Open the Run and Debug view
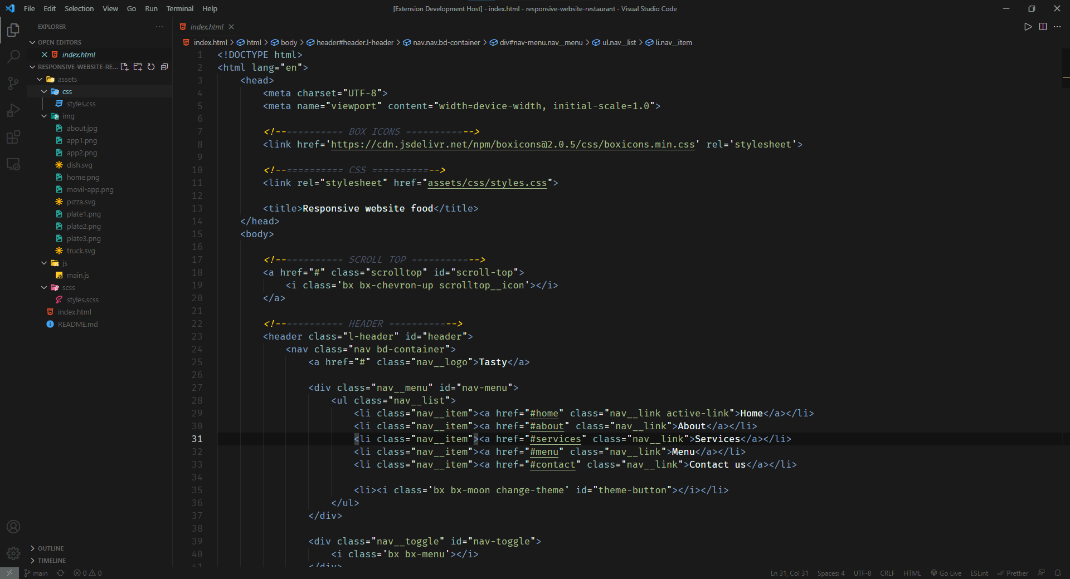This screenshot has height=579, width=1070. 13,110
